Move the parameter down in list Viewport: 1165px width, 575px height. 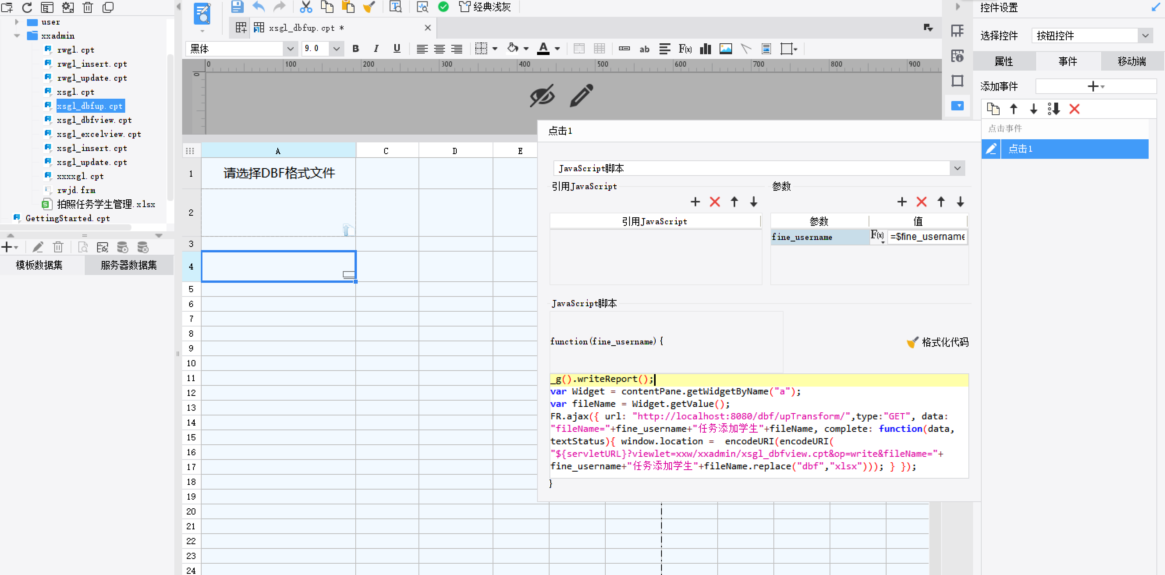click(x=960, y=202)
